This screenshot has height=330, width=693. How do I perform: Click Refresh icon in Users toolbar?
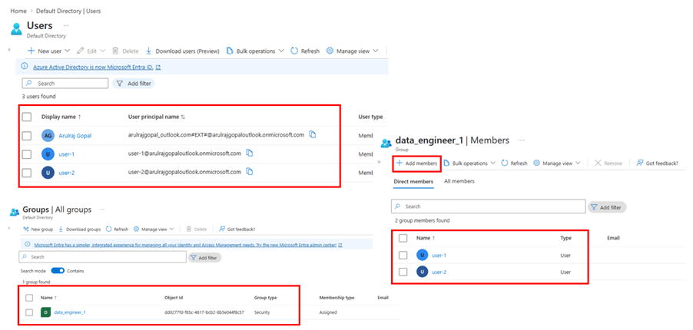(x=295, y=51)
